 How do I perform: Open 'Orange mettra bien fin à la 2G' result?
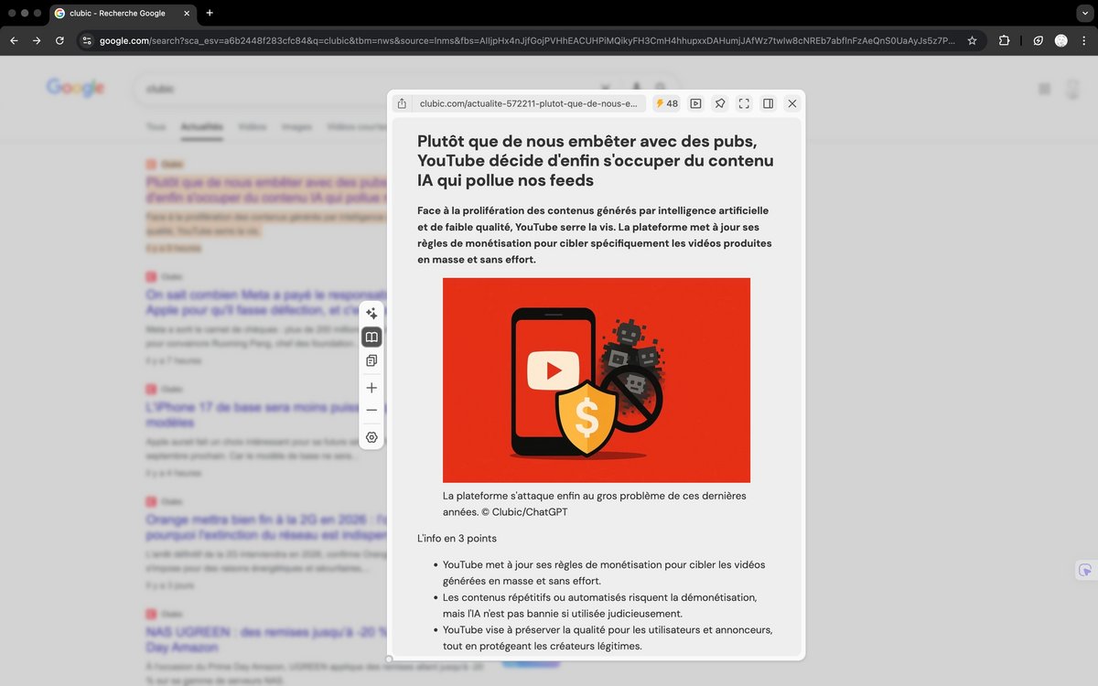click(x=264, y=528)
